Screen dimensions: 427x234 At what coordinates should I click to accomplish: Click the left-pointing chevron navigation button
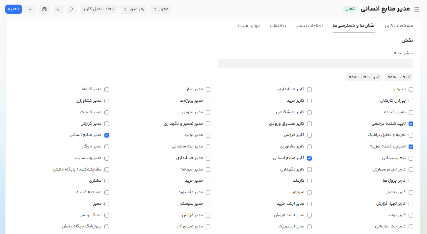tap(72, 9)
